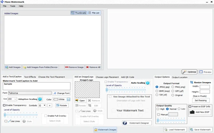Click the Watermark Text/Caption input box
The width and height of the screenshot is (214, 133).
click(x=37, y=86)
